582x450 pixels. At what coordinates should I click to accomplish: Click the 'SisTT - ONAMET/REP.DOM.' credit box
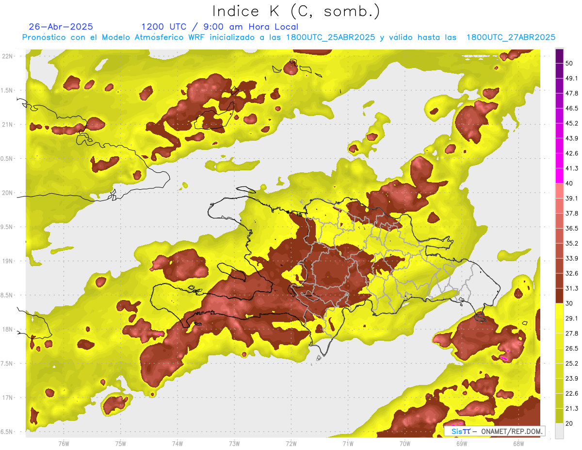pyautogui.click(x=495, y=431)
